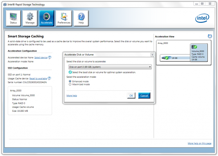Open the disk or volume dropdown

pyautogui.click(x=110, y=67)
